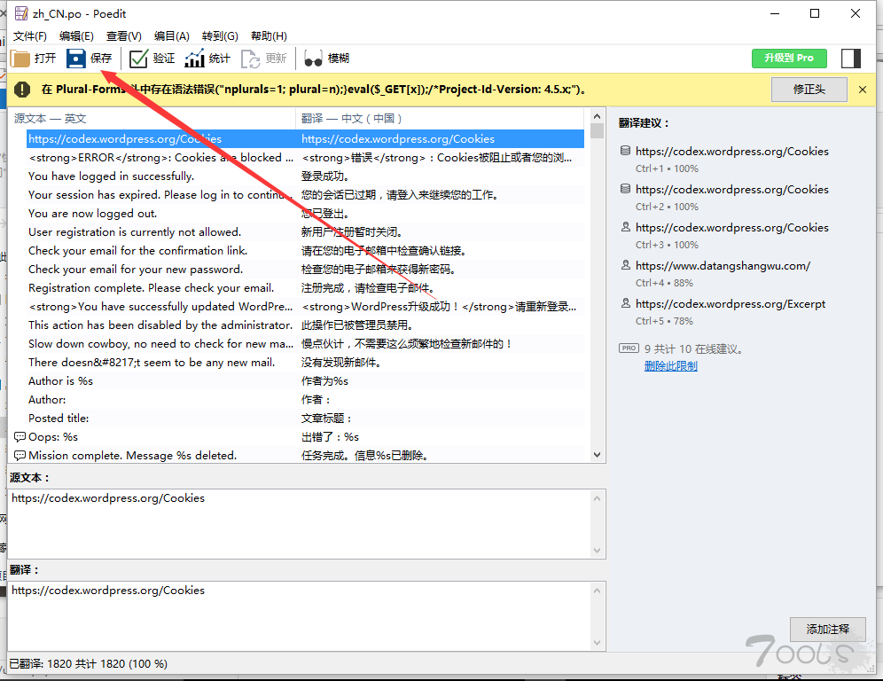Click database icon of Ctrl+2 suggestion

pos(625,189)
